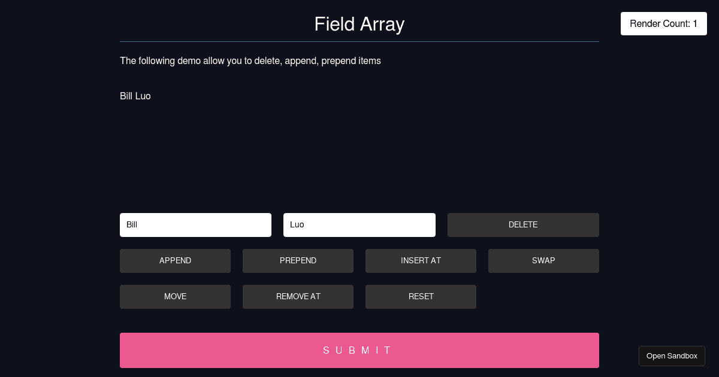Click the Remove At button
The width and height of the screenshot is (719, 377).
[298, 297]
